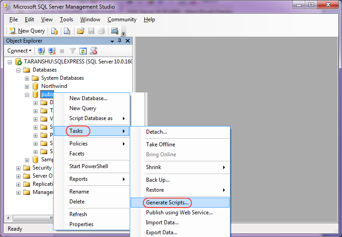Click the New Query toolbar button
Screen dimensions: 342x237
(x=27, y=31)
